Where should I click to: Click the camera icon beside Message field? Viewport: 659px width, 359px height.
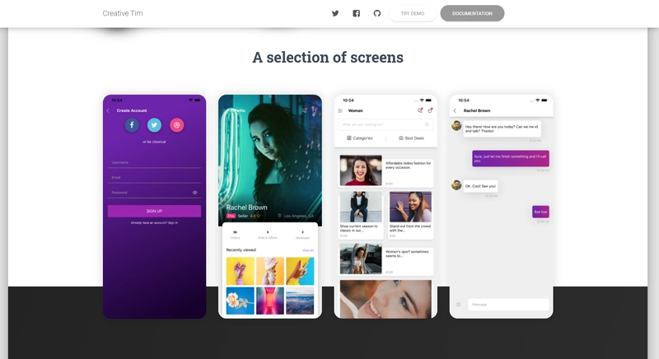coord(459,305)
